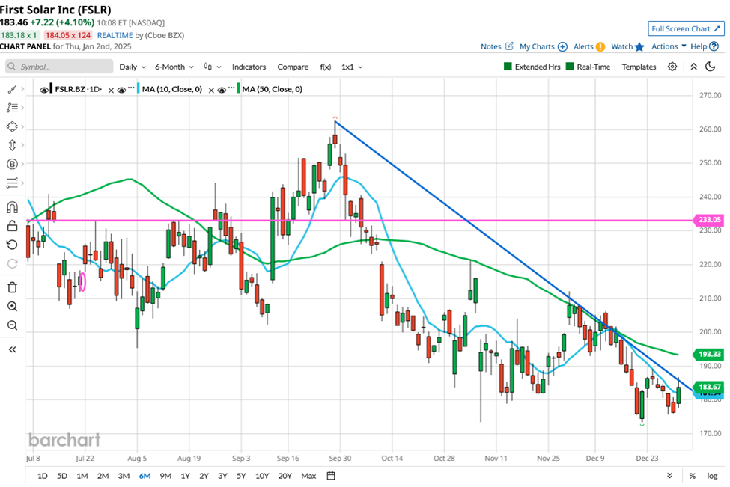Select the Zoom In magnifier tool
Screen dimensions: 730x487
tap(12, 306)
